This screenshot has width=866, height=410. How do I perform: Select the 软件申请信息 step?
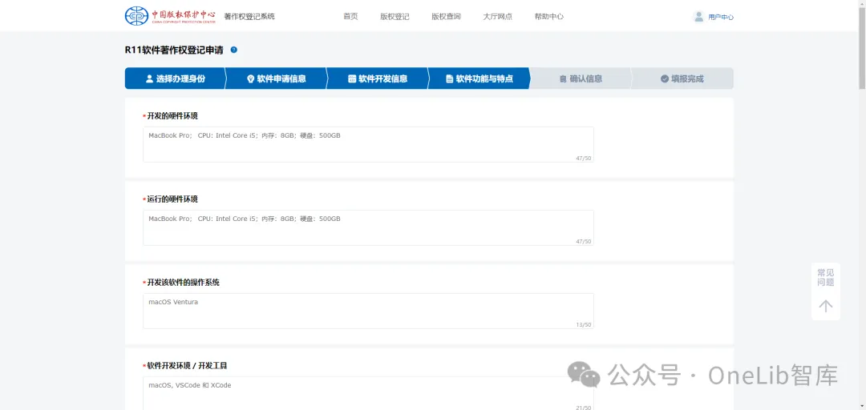(x=276, y=78)
